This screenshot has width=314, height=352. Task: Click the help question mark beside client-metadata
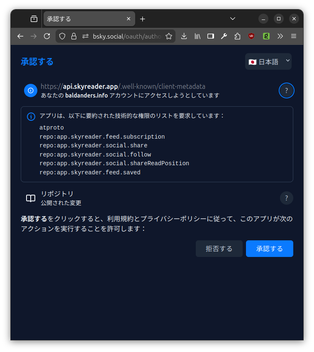286,90
